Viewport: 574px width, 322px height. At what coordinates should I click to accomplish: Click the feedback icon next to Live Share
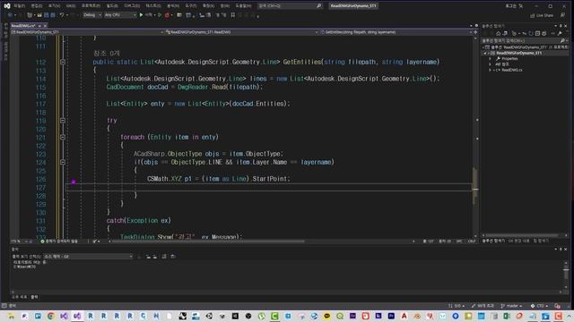(x=562, y=15)
